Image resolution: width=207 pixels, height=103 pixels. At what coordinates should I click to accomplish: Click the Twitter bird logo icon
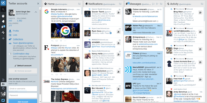(x=3, y=100)
